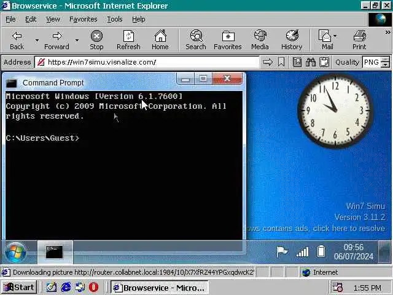Viewport: 393px width, 295px height.
Task: Reload the page with Refresh
Action: coord(128,40)
